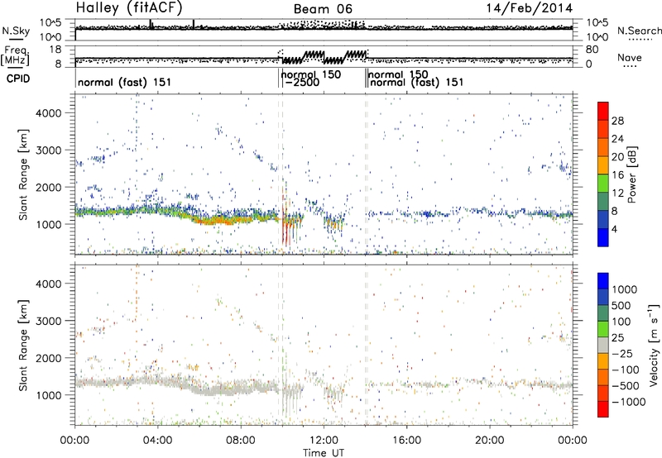The width and height of the screenshot is (662, 458).
Task: Click the Power colorbar label "28"
Action: 617,121
